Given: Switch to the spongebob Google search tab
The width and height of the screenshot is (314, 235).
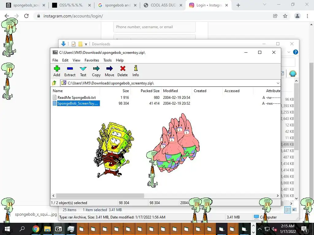Looking at the screenshot, I should coord(117,5).
